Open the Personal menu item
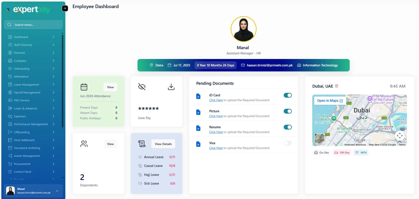419x199 pixels. [x=31, y=53]
